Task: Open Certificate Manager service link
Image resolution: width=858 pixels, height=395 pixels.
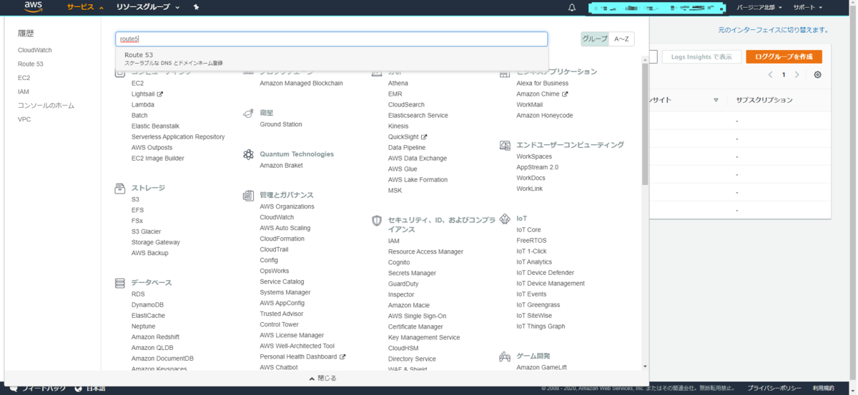Action: click(x=415, y=326)
